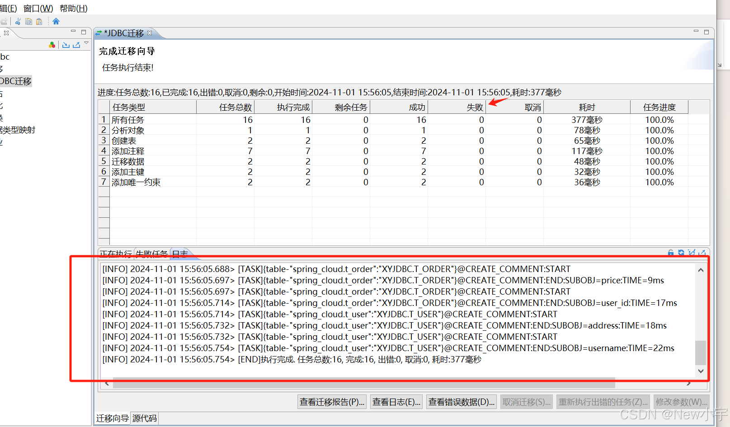
Task: Click the Copy icon in the toolbar
Action: [x=28, y=21]
